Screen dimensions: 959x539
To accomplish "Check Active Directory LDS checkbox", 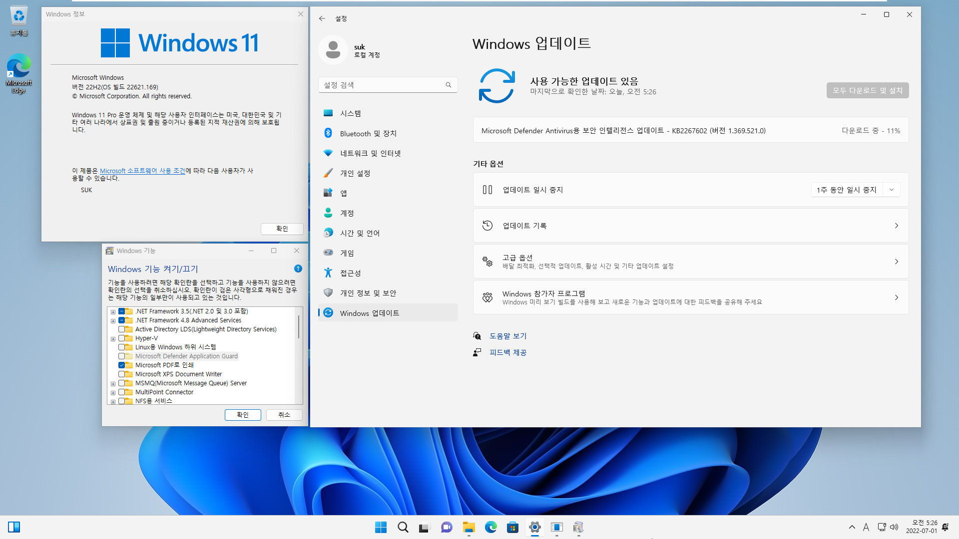I will [x=121, y=329].
